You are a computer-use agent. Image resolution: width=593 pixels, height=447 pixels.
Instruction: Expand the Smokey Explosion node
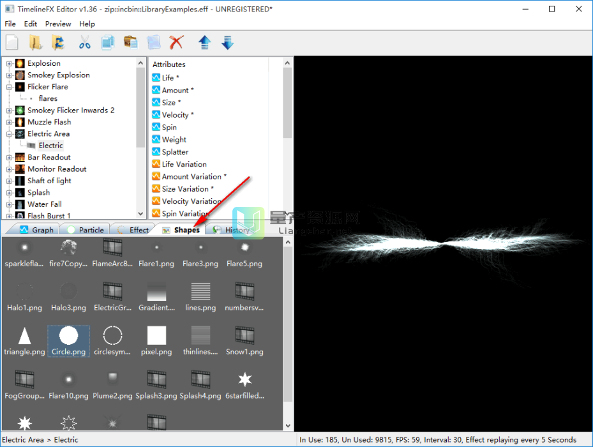click(x=9, y=75)
